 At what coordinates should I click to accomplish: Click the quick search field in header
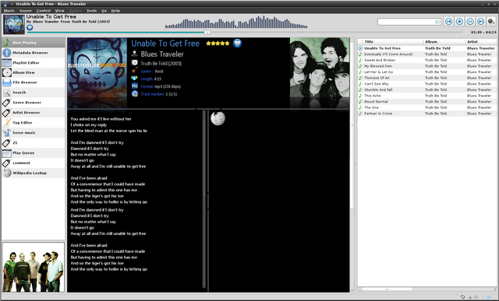coord(409,22)
